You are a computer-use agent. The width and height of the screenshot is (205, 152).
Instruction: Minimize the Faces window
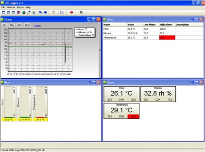[192, 82]
